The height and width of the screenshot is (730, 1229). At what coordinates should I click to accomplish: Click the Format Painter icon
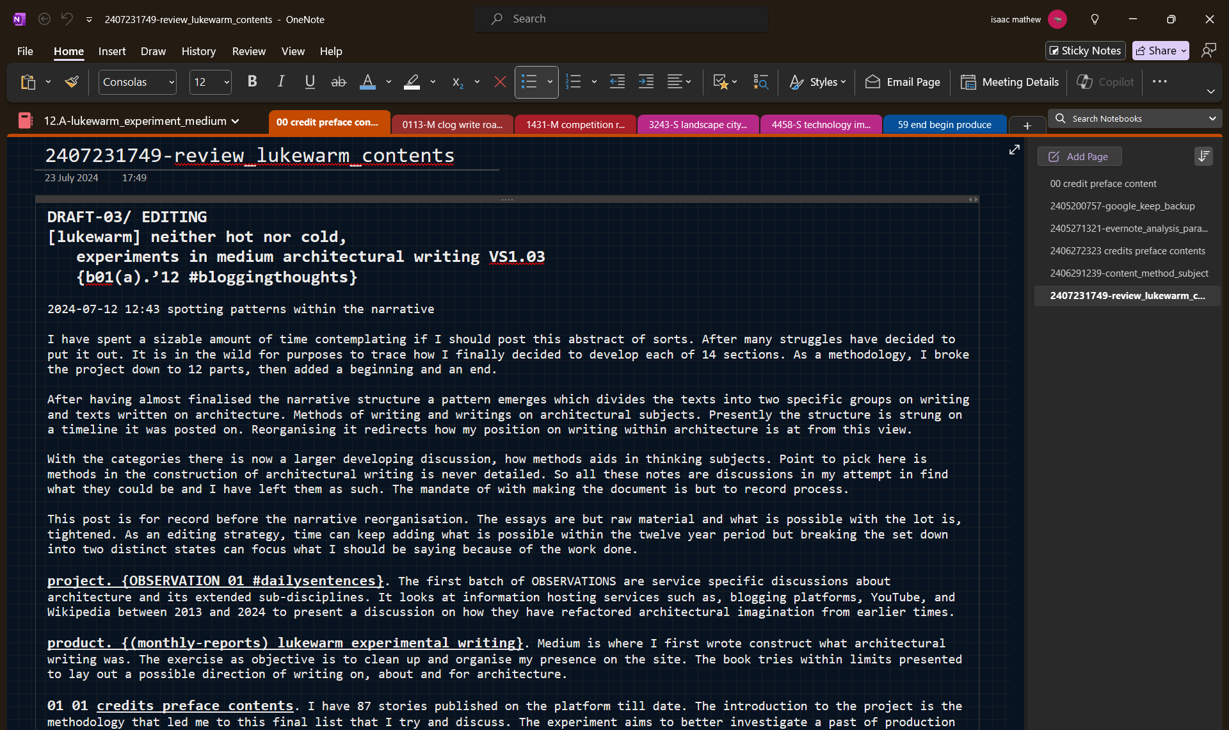point(72,82)
